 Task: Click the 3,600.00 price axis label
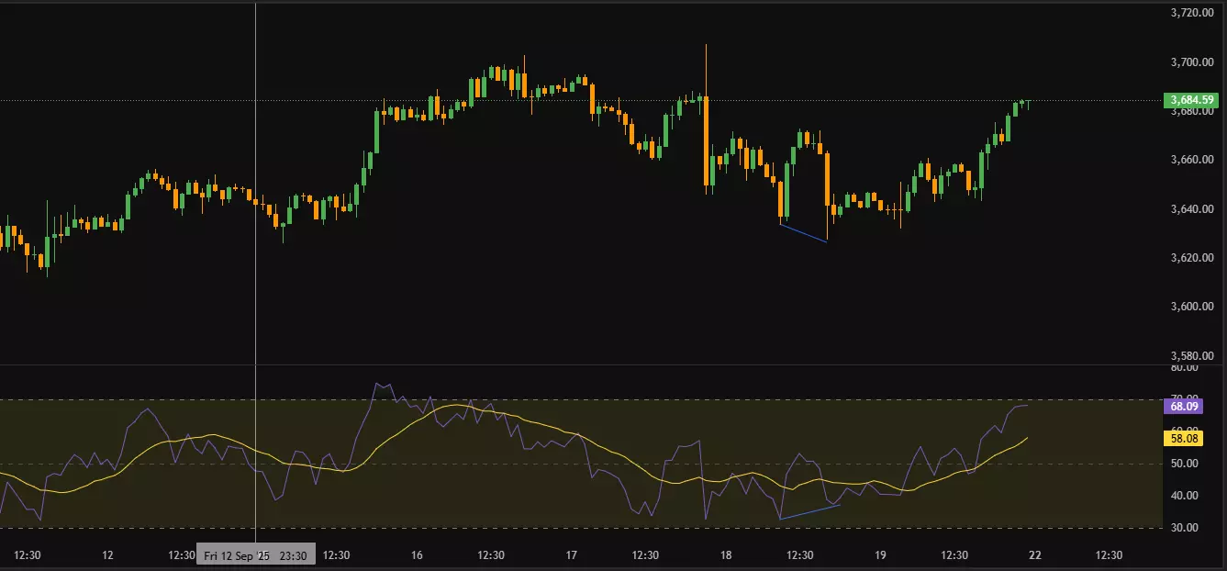coord(1191,307)
